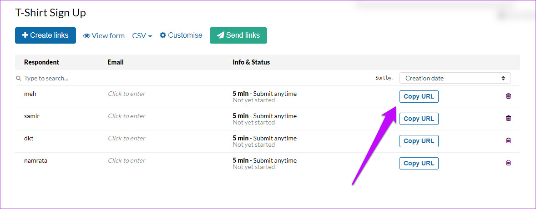Click the search magnifier icon
This screenshot has height=209, width=536.
[19, 78]
